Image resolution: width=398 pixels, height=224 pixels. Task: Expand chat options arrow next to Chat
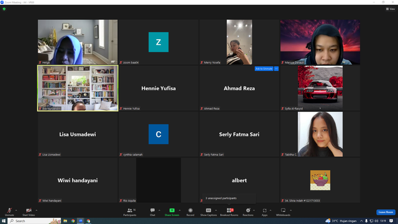[159, 210]
